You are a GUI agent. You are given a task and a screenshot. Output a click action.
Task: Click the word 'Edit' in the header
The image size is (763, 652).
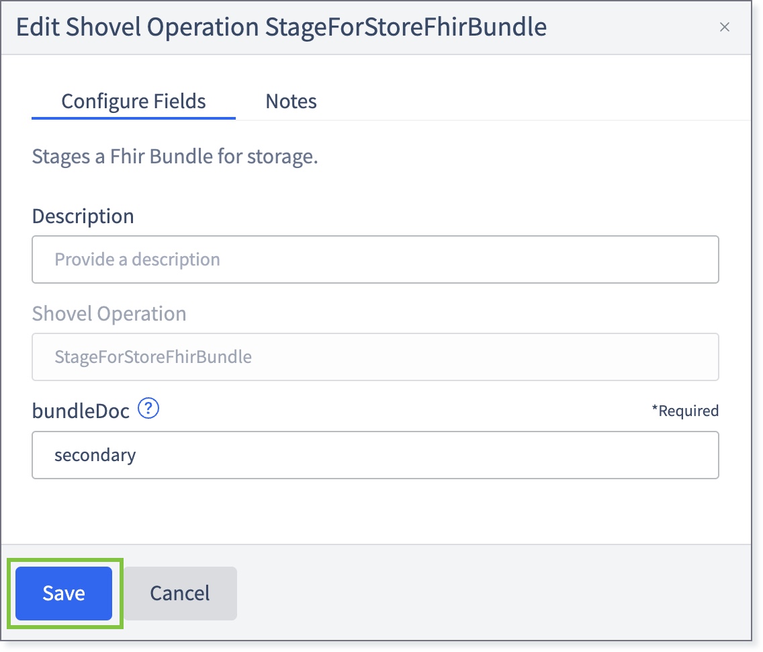click(x=38, y=27)
